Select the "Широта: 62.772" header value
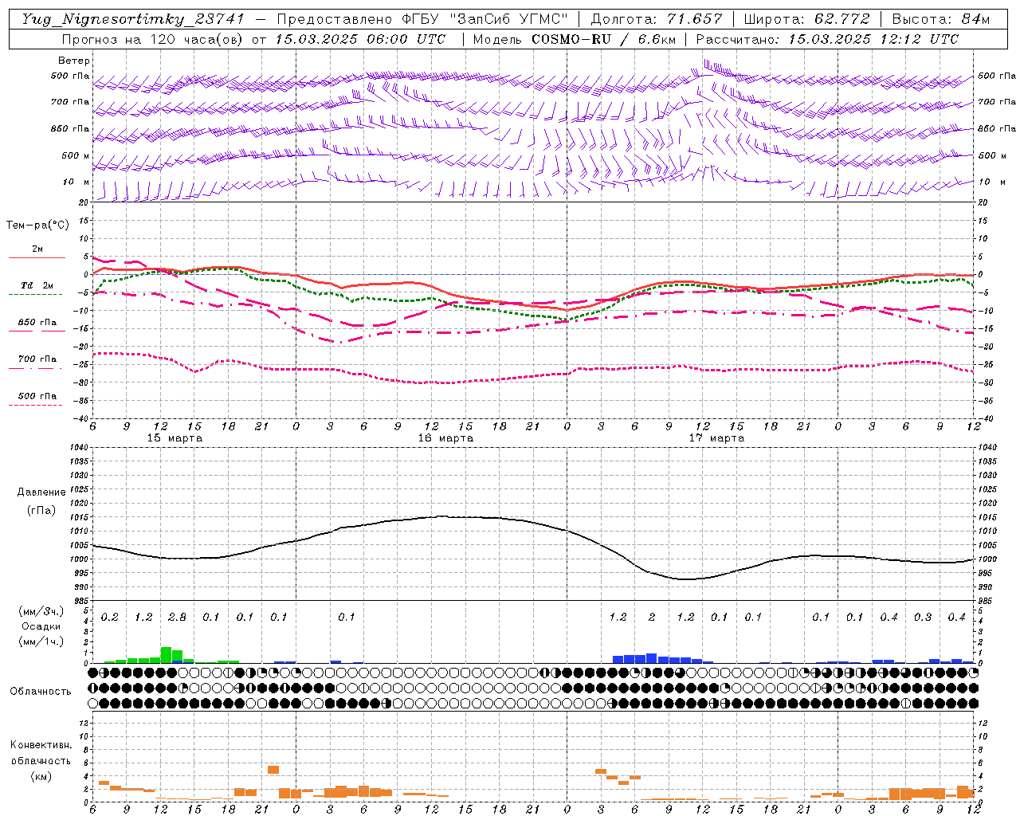 pos(806,19)
